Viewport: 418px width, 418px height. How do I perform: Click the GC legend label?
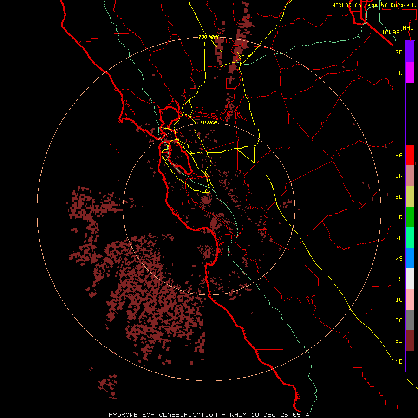click(x=398, y=320)
